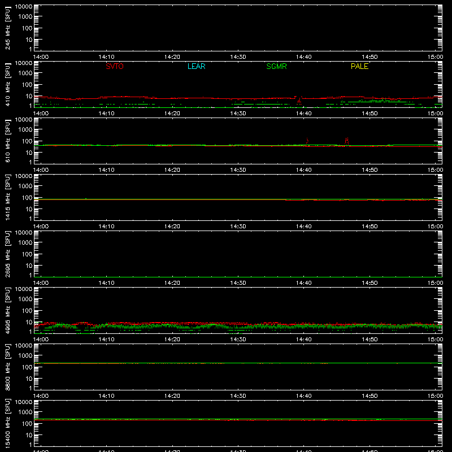The height and width of the screenshot is (452, 452).
Task: Click the 14:50 time label below the 610 MHz plot
Action: click(370, 170)
